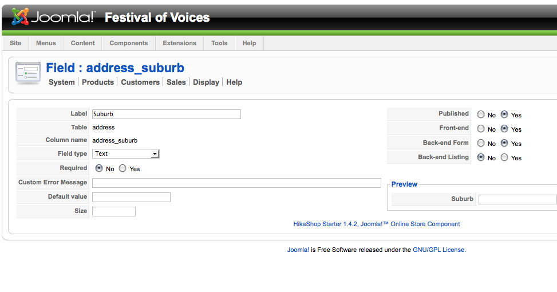
Task: Open the GNU/GPL License link
Action: tap(439, 250)
